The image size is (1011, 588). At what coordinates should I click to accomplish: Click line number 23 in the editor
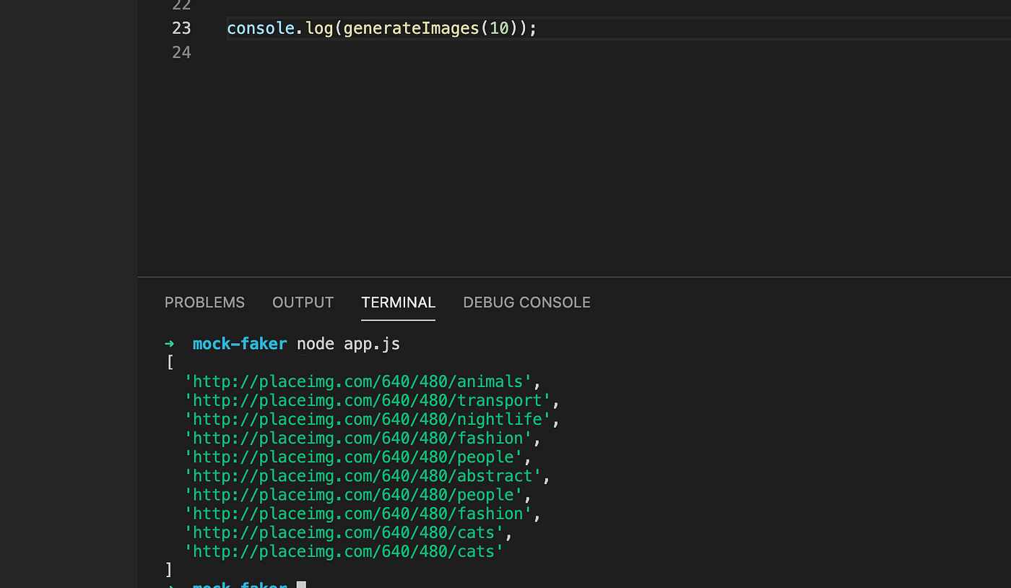(181, 28)
